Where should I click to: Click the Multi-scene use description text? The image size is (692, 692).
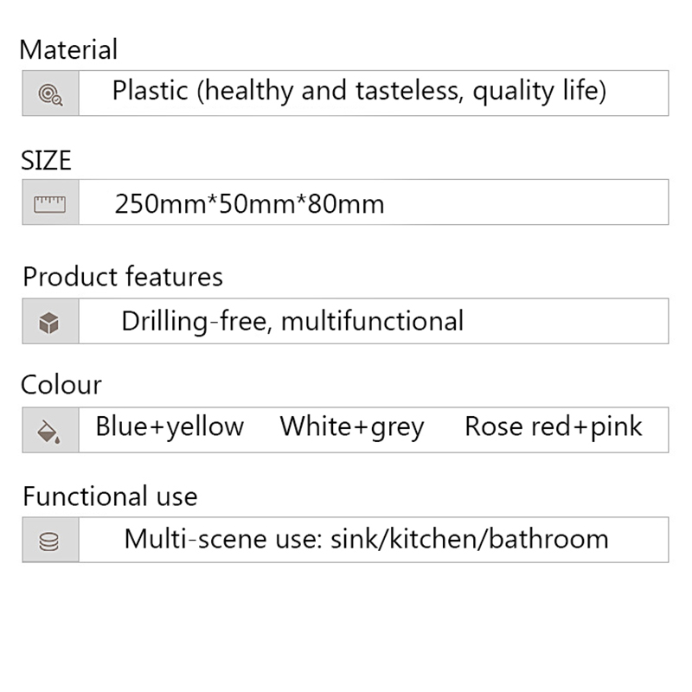click(x=366, y=539)
